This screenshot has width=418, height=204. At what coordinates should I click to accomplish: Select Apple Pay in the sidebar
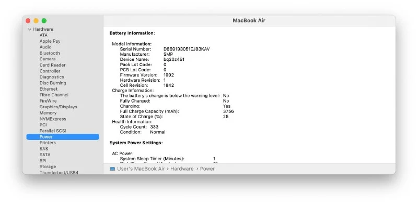click(50, 41)
